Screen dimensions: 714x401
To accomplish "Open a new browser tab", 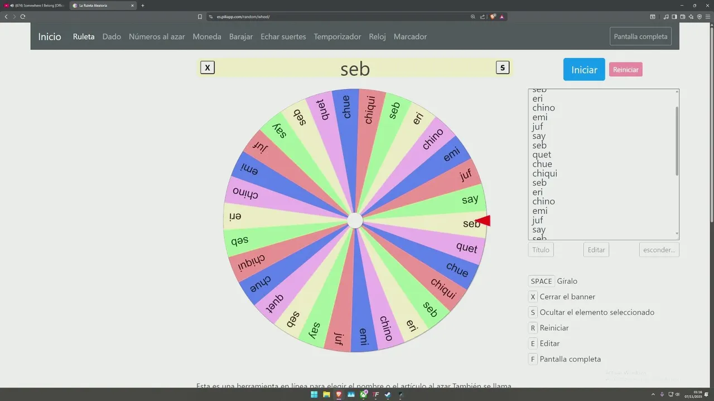I will (143, 6).
